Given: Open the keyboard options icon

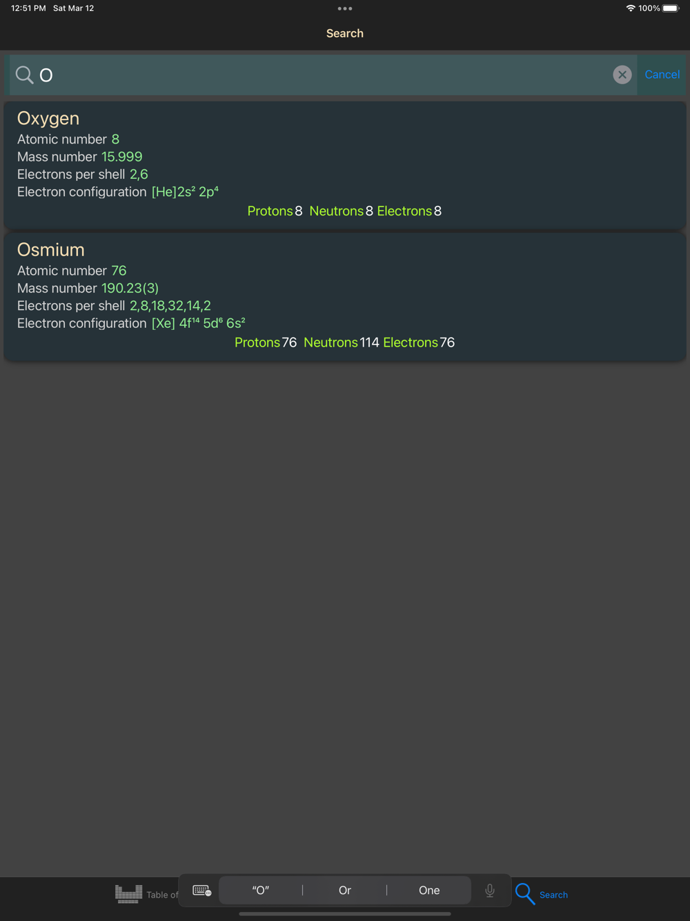Looking at the screenshot, I should pyautogui.click(x=201, y=891).
